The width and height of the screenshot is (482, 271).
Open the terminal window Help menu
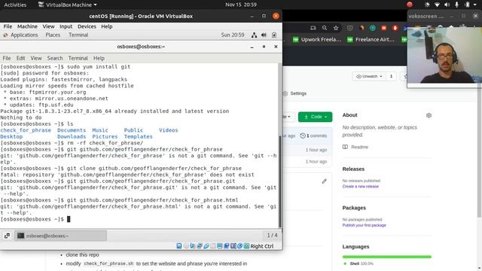pos(99,58)
